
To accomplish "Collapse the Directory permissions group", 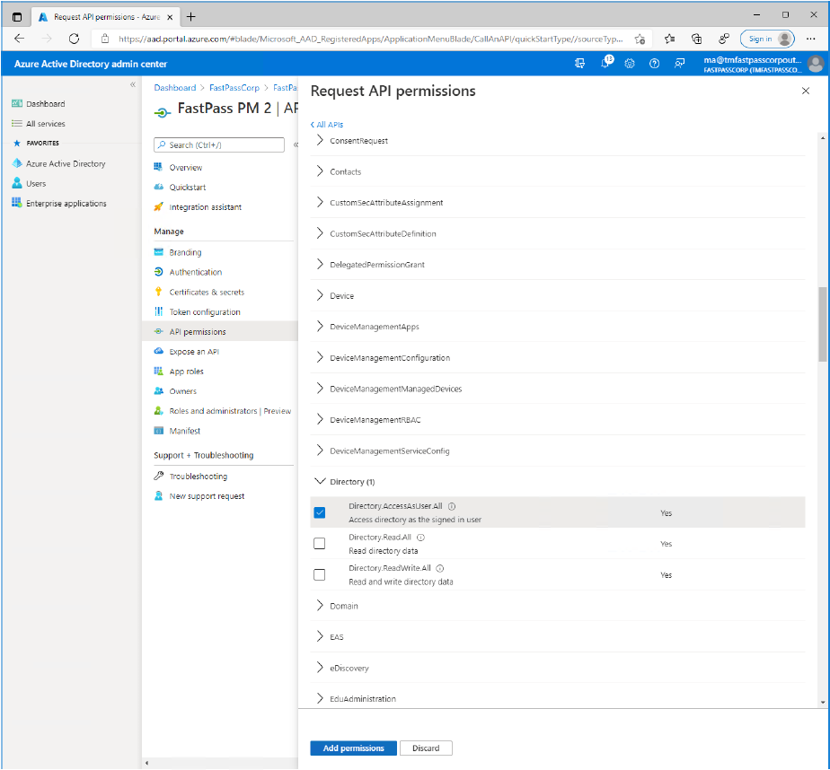I will pyautogui.click(x=321, y=482).
